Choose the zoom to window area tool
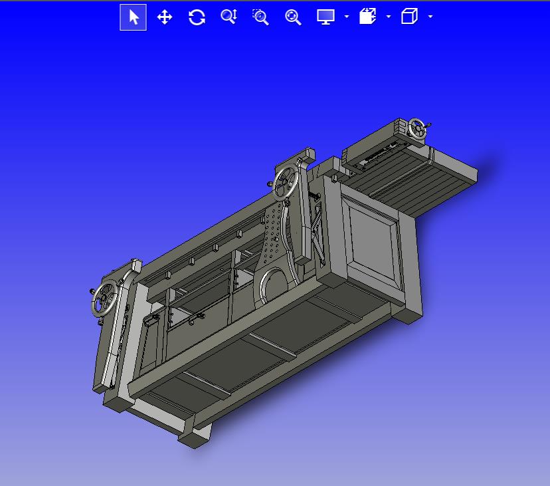This screenshot has width=550, height=486. (x=260, y=17)
